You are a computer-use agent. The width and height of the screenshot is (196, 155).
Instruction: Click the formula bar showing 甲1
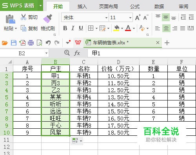click(142, 53)
